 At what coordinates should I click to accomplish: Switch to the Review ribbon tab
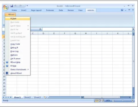coord(71,10)
